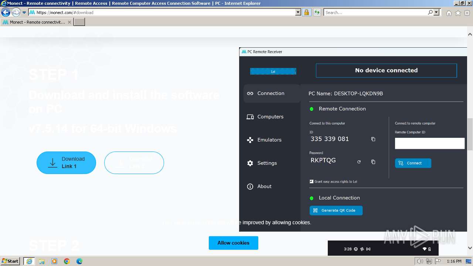Click into the browser Search box
This screenshot has width=473, height=266.
[x=375, y=12]
